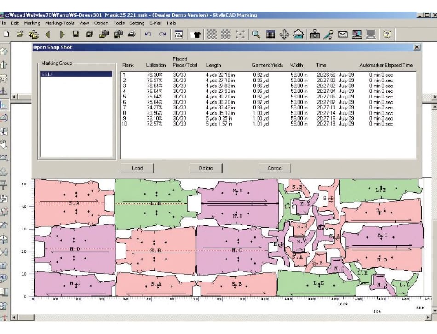Activate the magnifier Zoom tool
Image resolution: width=437 pixels, height=334 pixels.
(x=256, y=34)
